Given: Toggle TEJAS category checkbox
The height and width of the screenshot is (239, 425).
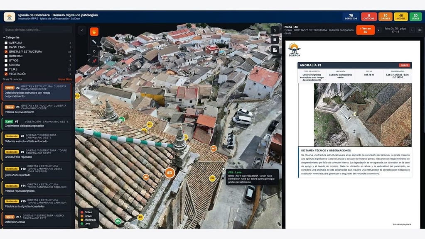Looking at the screenshot, I should (x=6, y=70).
